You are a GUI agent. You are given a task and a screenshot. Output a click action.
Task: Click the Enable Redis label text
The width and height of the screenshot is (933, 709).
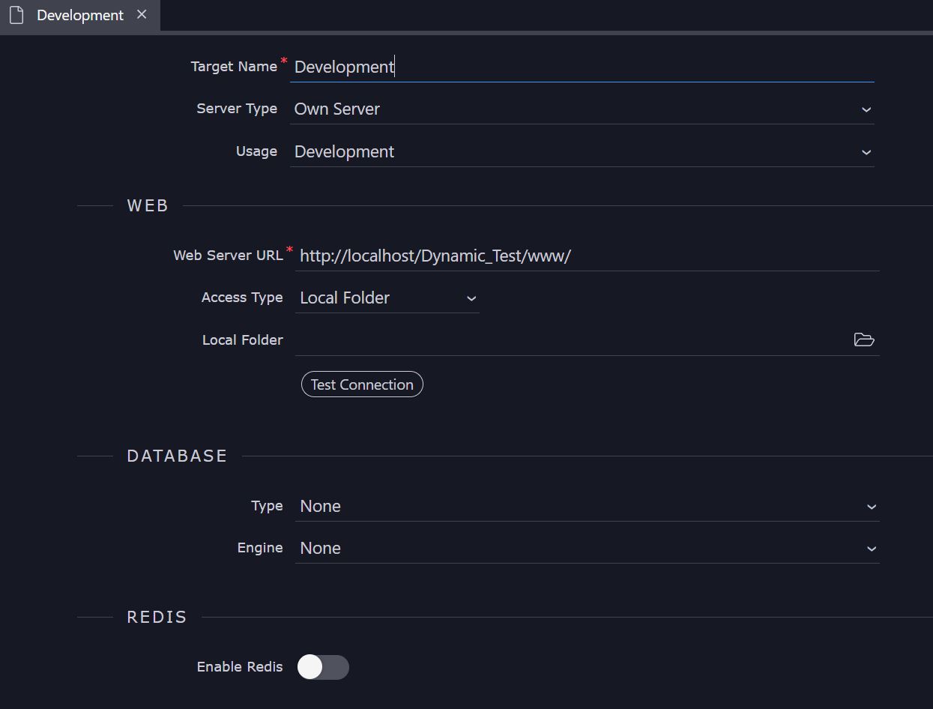(x=239, y=667)
